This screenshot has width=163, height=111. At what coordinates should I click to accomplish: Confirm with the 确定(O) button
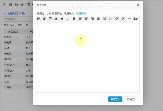[115, 99]
